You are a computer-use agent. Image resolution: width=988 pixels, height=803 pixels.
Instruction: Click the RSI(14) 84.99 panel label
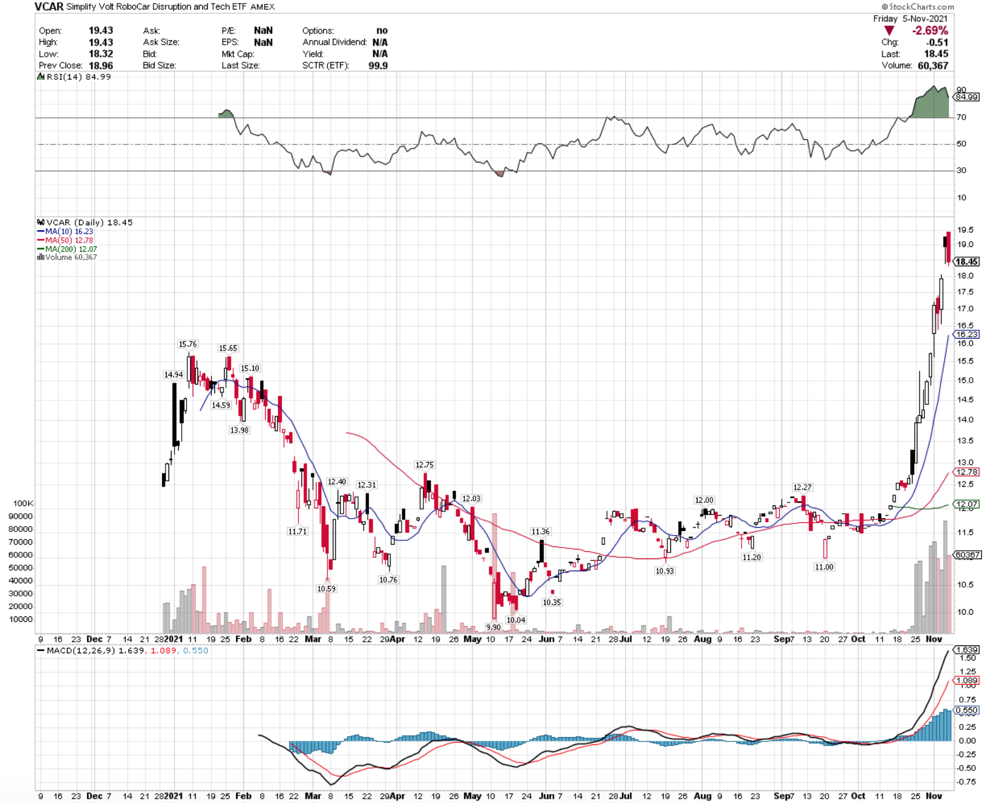click(79, 77)
